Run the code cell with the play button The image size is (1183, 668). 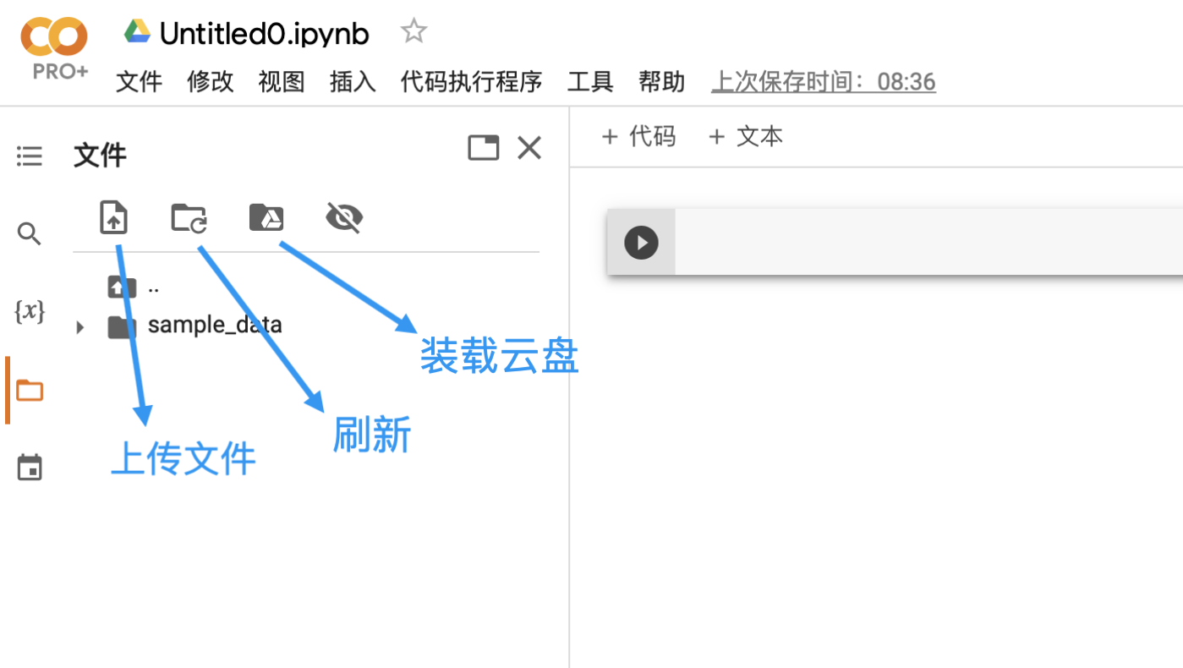[x=641, y=242]
